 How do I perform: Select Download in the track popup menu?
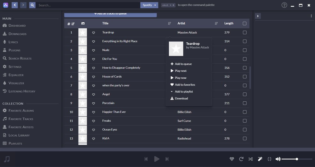click(181, 98)
